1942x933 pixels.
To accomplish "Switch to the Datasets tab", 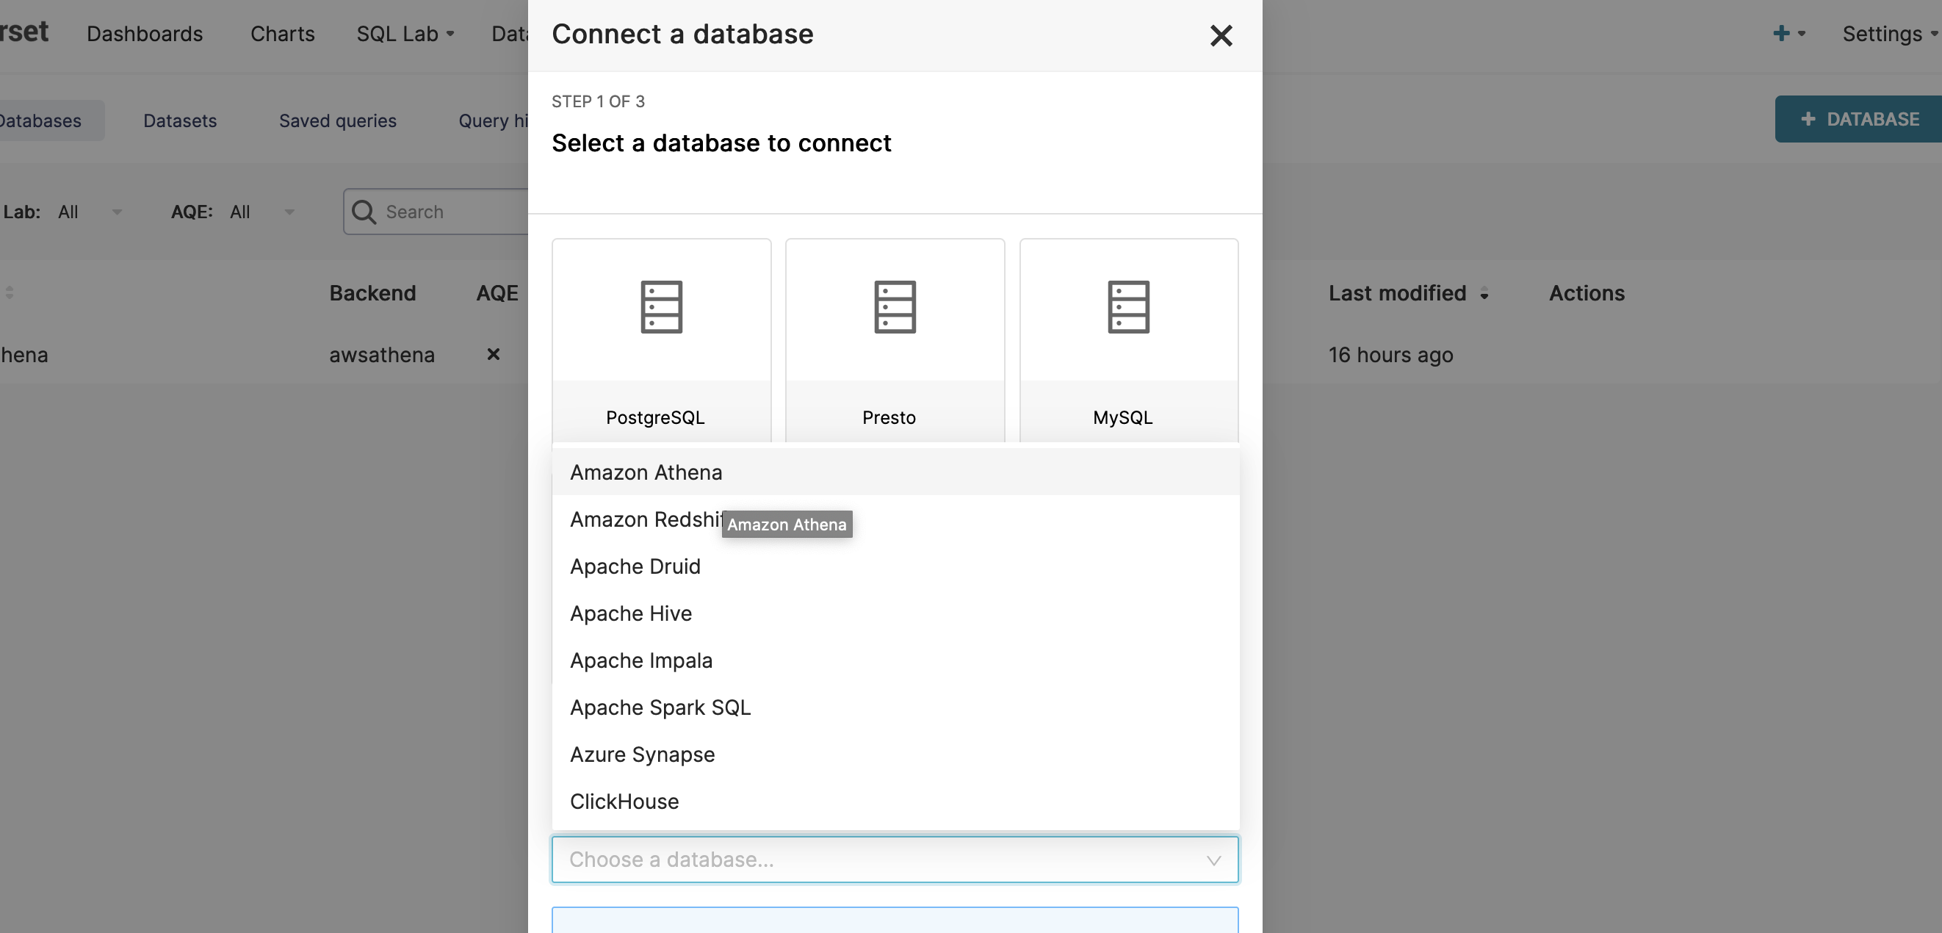I will [x=179, y=120].
